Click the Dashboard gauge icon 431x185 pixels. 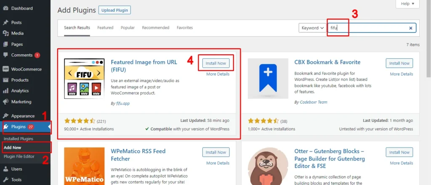coord(5,8)
